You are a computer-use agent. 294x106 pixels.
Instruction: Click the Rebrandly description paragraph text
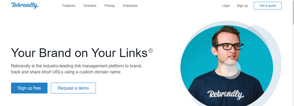pos(76,69)
